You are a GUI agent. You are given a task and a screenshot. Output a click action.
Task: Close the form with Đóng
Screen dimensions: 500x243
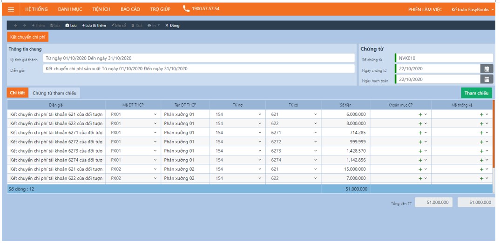pos(172,26)
